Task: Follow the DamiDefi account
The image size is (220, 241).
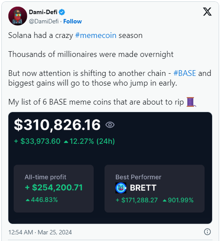Action: [x=73, y=21]
